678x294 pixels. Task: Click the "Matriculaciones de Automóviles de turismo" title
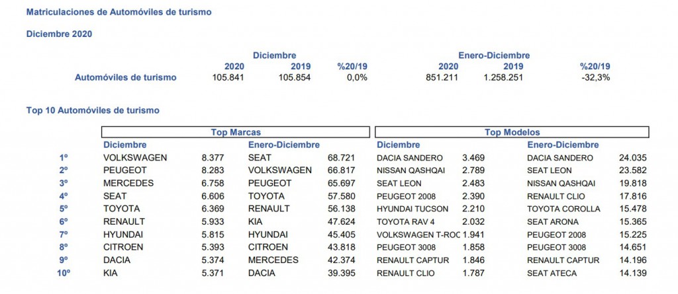point(119,12)
